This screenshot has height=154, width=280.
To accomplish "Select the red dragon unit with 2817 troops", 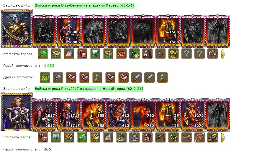I will tap(44, 115).
